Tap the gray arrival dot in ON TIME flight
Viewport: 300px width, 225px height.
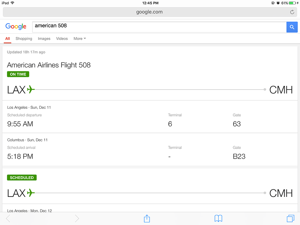pos(265,89)
